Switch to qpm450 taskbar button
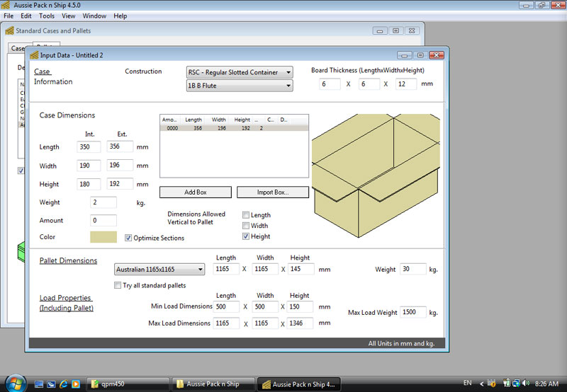This screenshot has height=392, width=567. click(128, 384)
